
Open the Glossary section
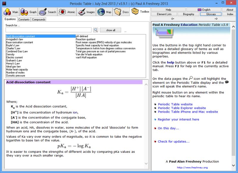211,14
